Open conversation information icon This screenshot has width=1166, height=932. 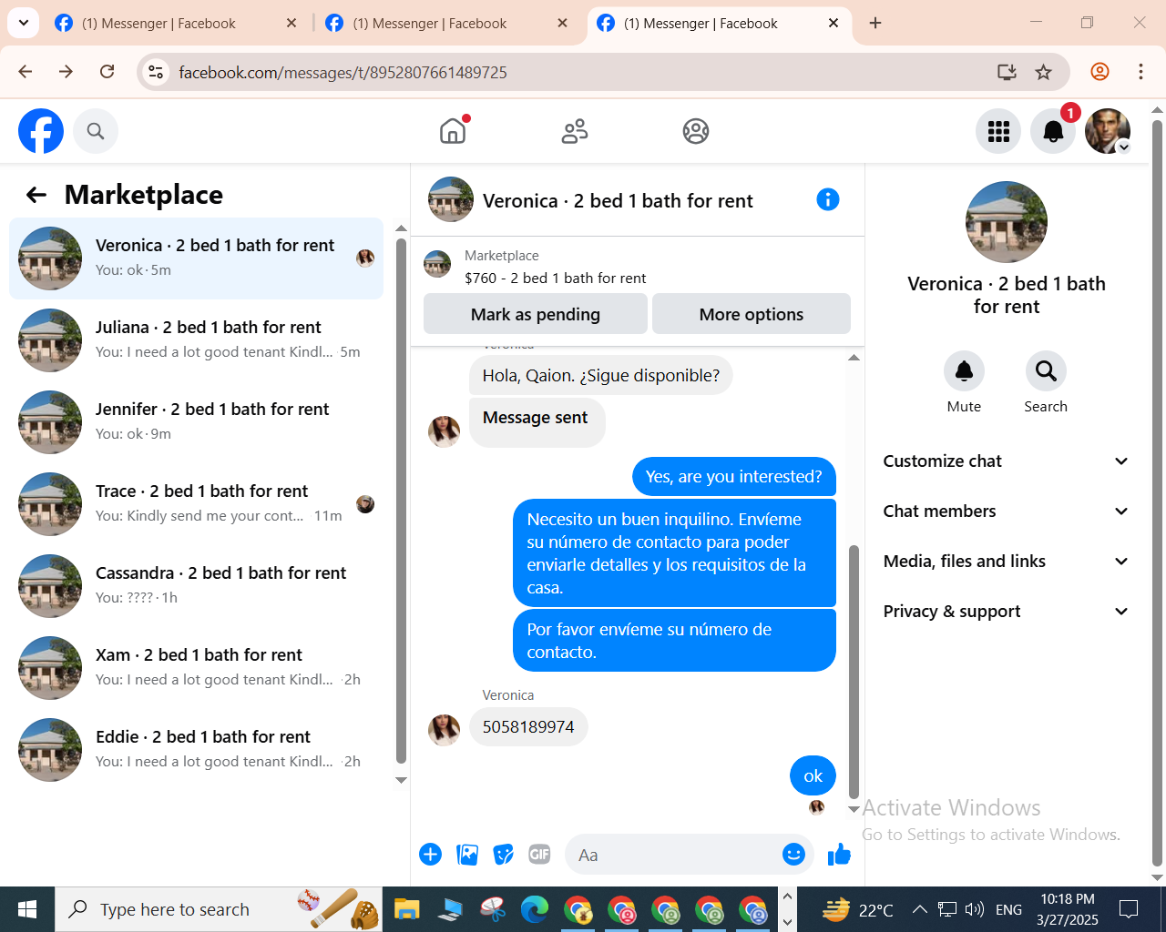(828, 199)
